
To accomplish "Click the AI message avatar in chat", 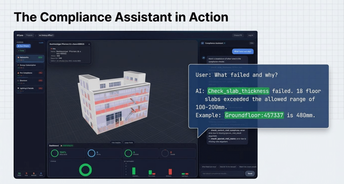I will click(x=203, y=58).
